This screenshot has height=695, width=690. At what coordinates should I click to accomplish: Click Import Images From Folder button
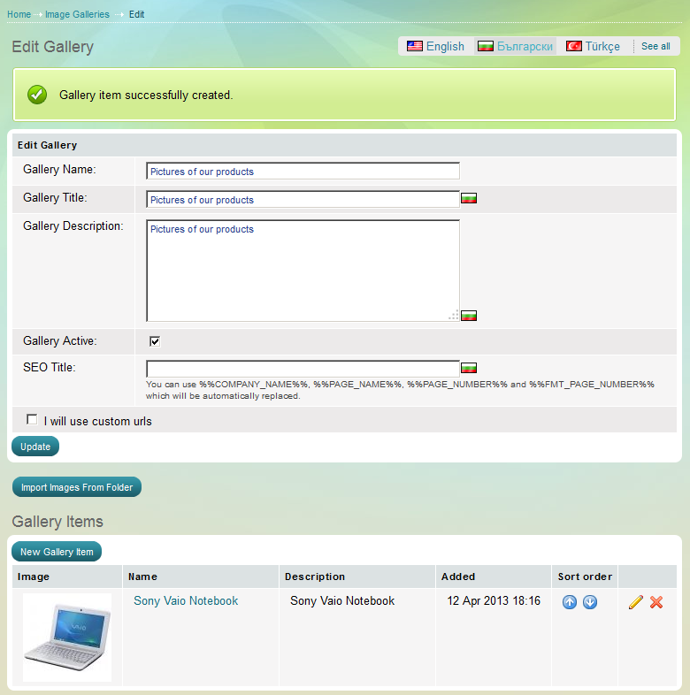pos(77,487)
